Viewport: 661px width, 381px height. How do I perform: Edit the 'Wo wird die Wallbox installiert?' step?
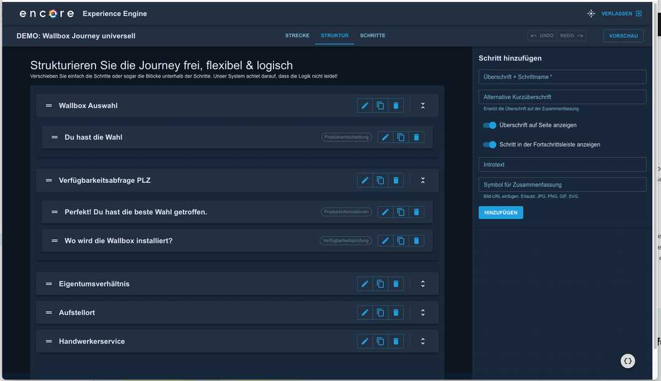pyautogui.click(x=385, y=240)
